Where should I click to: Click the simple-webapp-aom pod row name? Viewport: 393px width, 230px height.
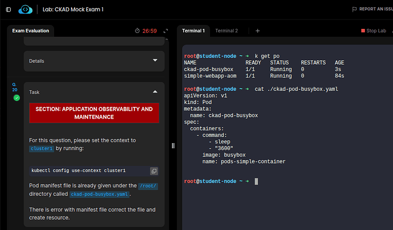pos(210,76)
